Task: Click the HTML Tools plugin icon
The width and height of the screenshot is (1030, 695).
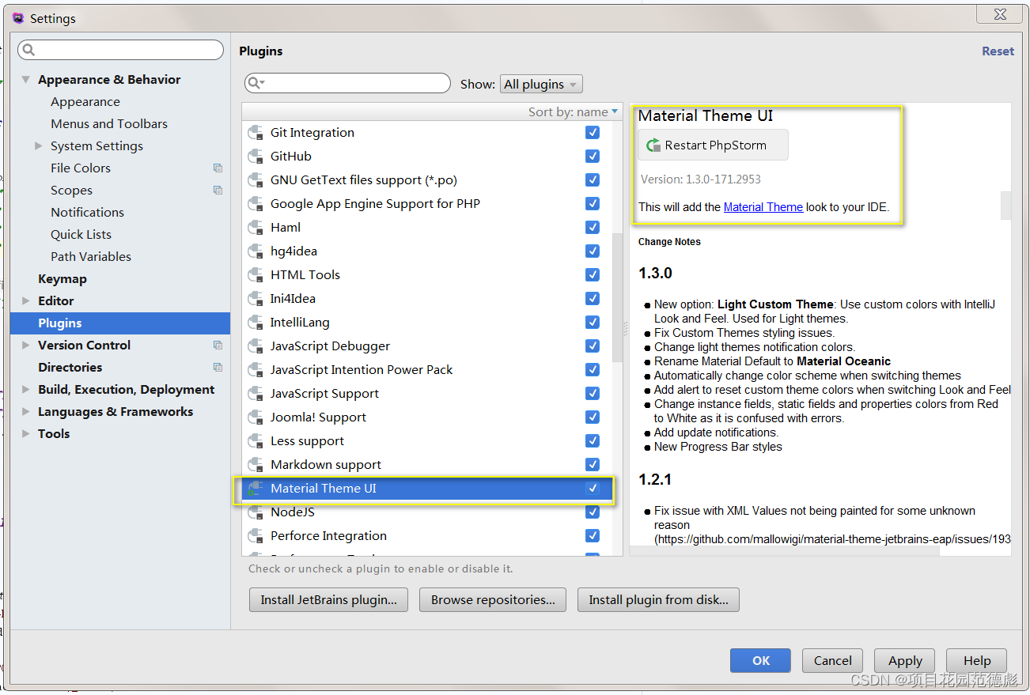Action: 256,275
